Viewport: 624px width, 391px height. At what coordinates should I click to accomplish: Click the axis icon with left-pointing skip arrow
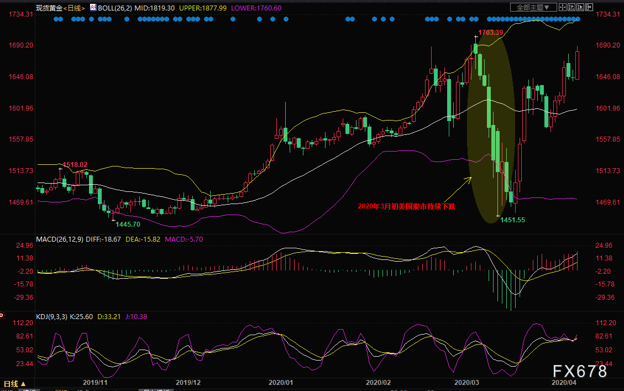(x=571, y=7)
